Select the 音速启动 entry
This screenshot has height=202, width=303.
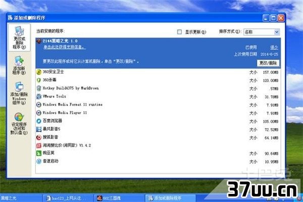click(x=158, y=161)
